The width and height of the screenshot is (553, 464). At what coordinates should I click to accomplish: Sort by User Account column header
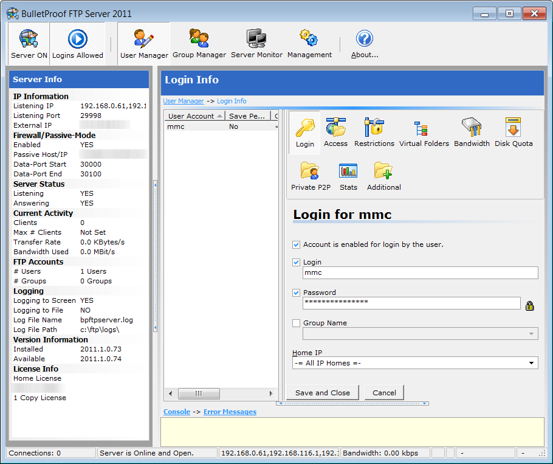click(x=194, y=116)
